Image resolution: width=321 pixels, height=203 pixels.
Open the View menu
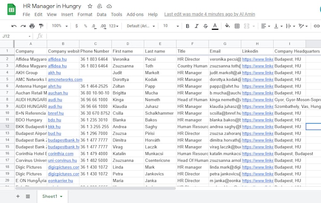click(x=51, y=14)
